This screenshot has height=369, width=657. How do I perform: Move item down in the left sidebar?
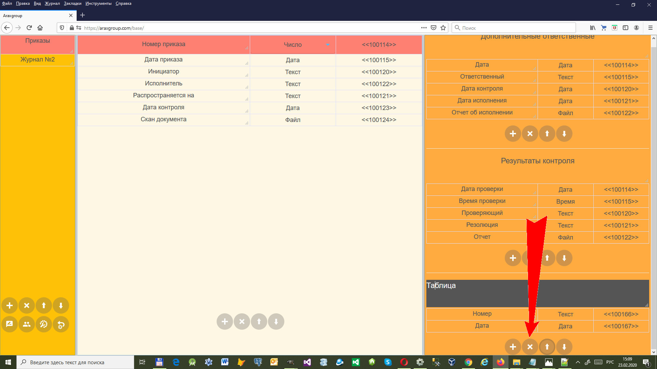coord(61,305)
